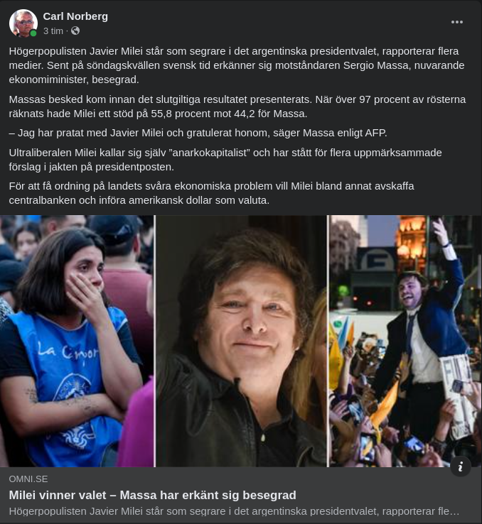Click the paragraph starting 'Massas besked kom'
482x524 pixels.
tap(237, 107)
